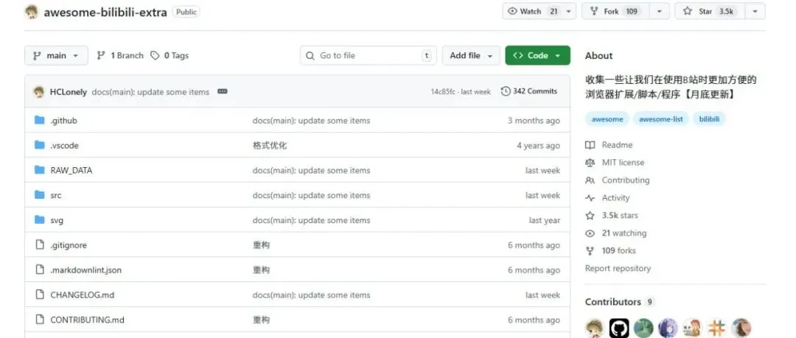Open latest commit message by HCLonely
This screenshot has height=338, width=796.
point(150,92)
